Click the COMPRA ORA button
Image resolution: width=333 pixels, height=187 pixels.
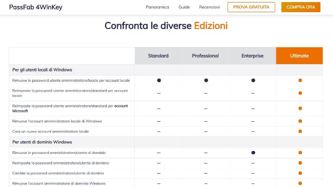(301, 7)
